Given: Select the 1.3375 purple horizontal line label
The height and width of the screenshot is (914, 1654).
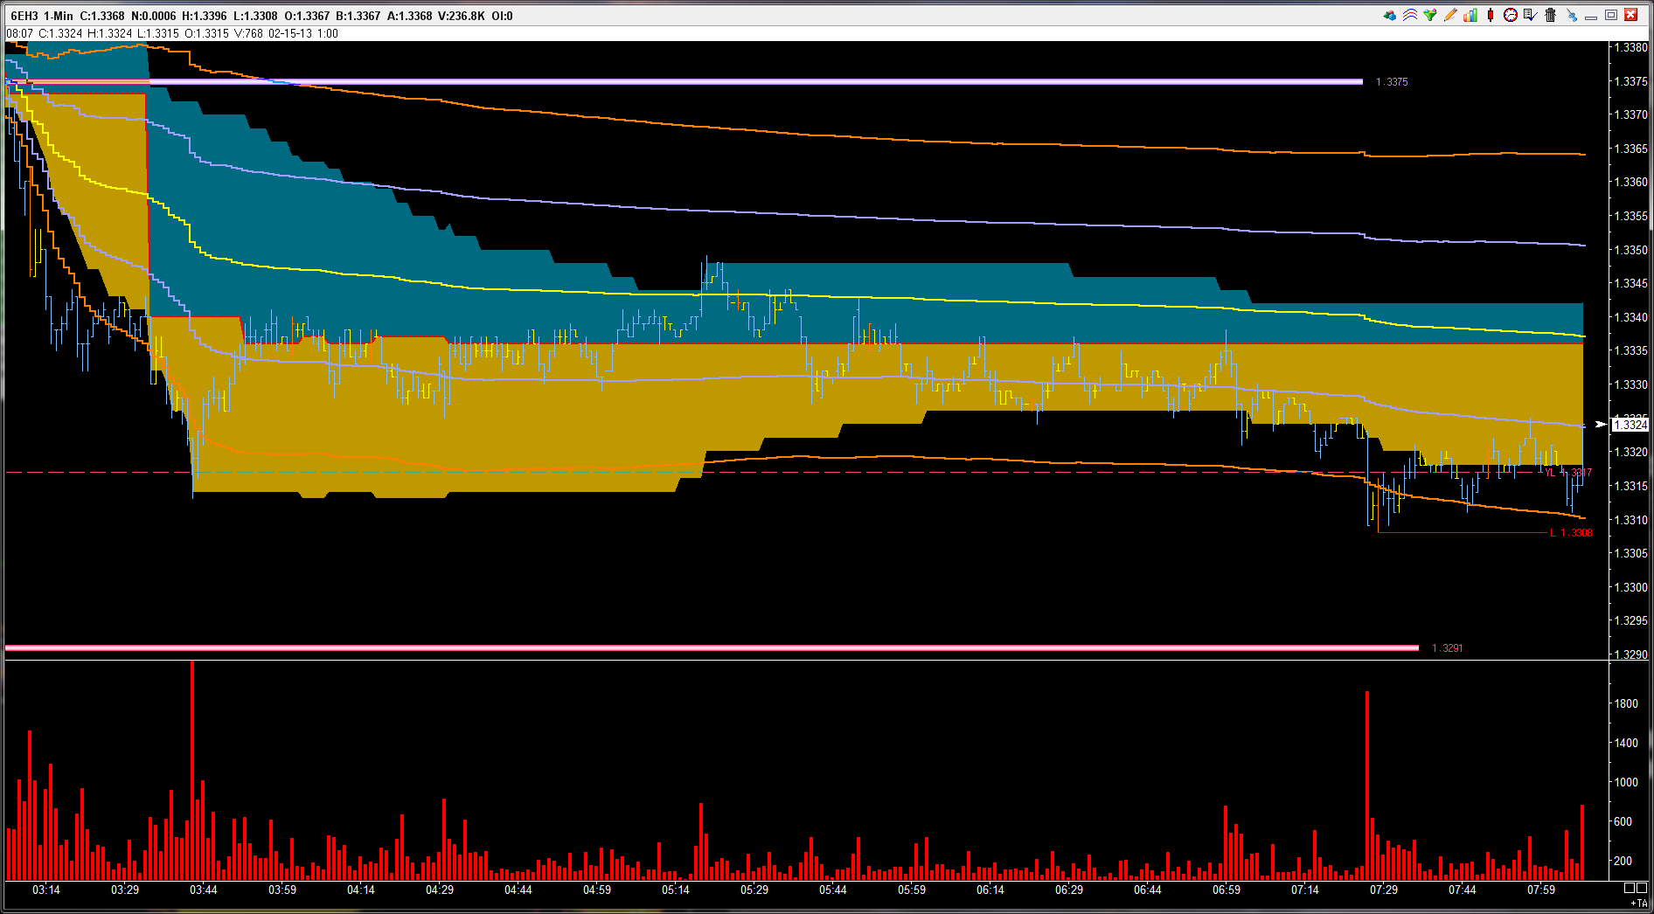Looking at the screenshot, I should click(x=1392, y=82).
